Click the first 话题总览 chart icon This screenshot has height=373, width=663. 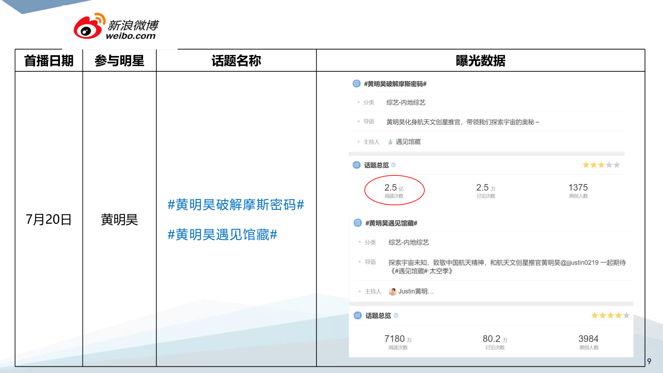click(356, 165)
